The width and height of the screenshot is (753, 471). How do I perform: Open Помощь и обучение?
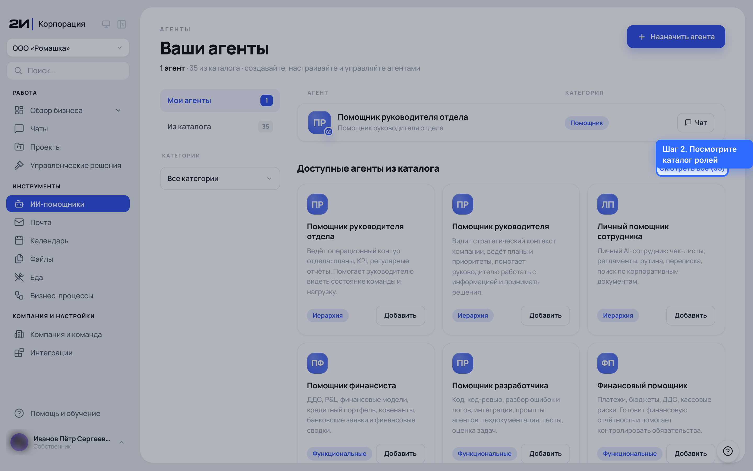coord(68,413)
